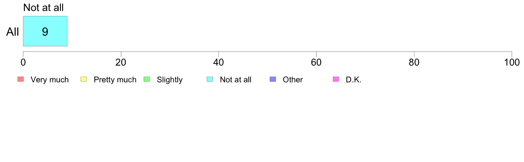Click the blue Other legend swatch

click(x=273, y=79)
